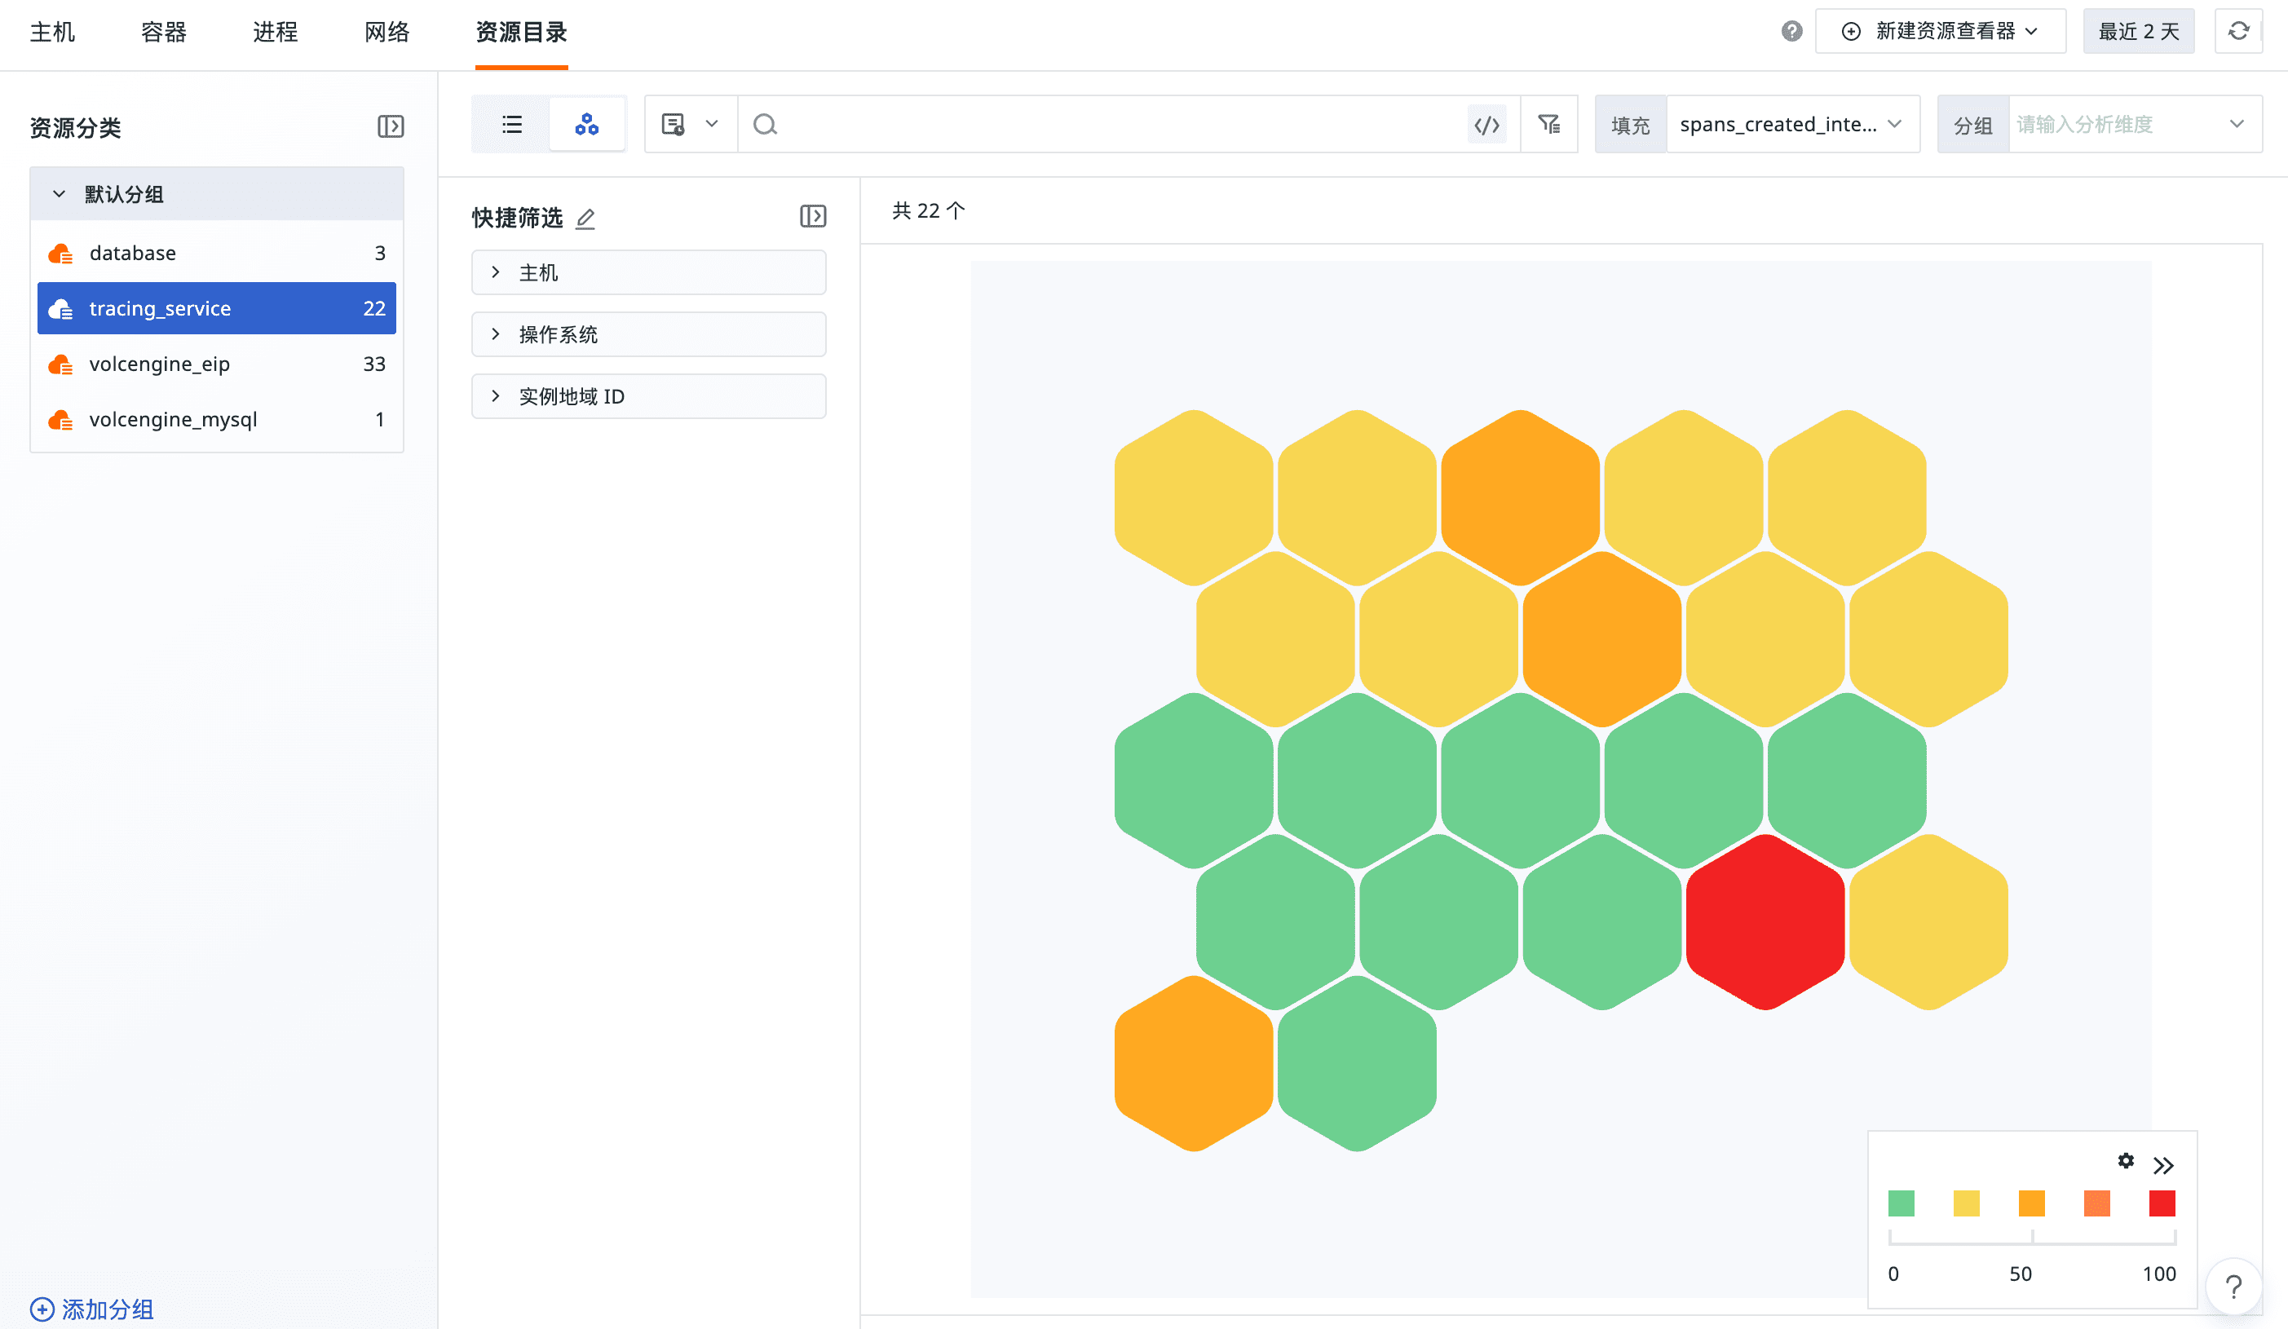This screenshot has width=2288, height=1329.
Task: Click the help question mark icon near the new viewer button
Action: point(1791,32)
